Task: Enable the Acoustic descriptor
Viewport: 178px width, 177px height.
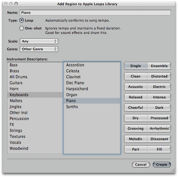Action: [x=136, y=87]
